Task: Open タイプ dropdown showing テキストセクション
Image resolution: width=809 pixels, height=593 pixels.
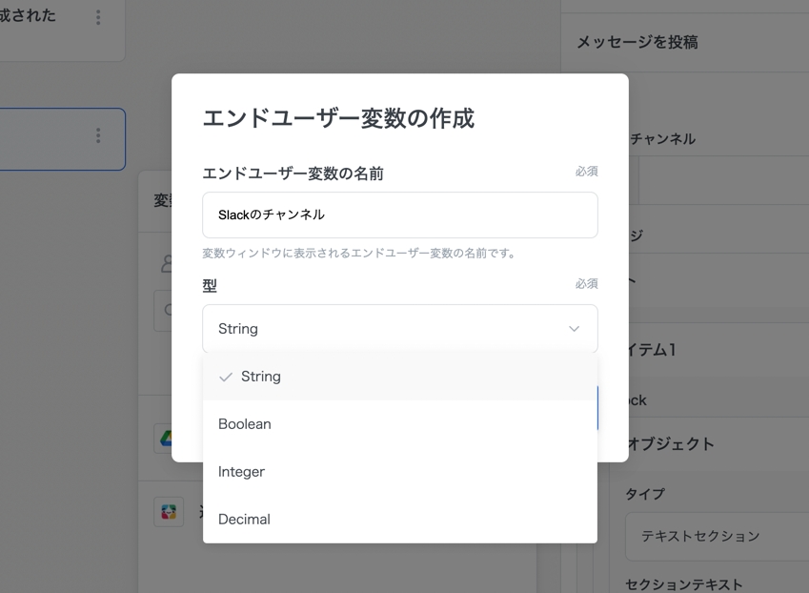Action: (x=717, y=536)
